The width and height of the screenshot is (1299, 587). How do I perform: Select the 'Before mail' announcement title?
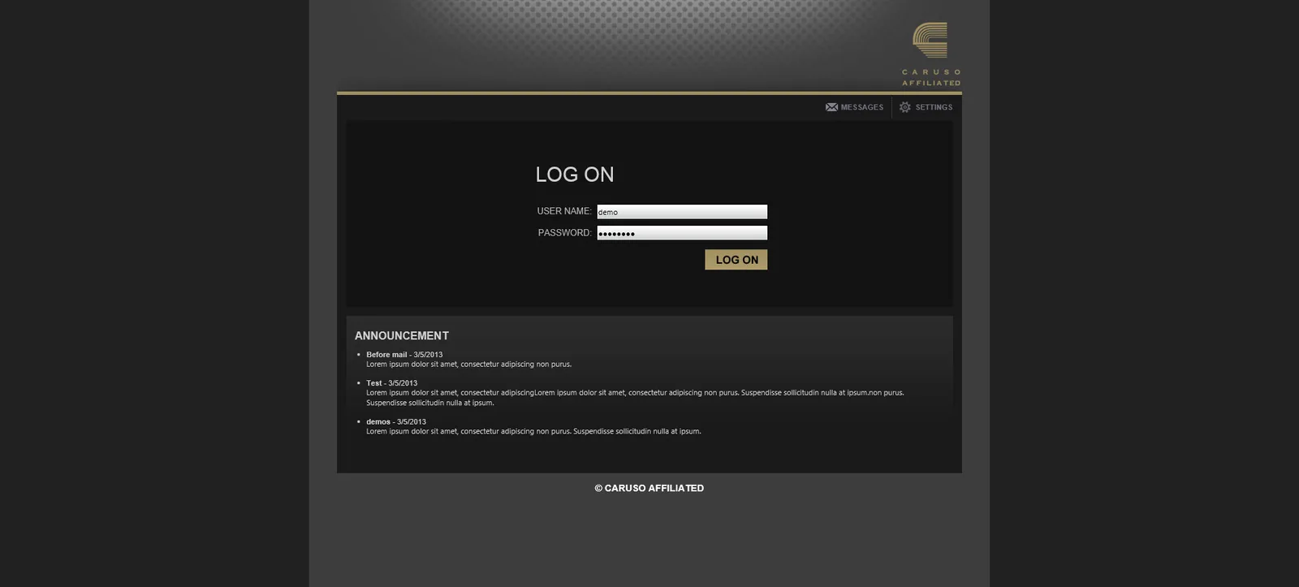coord(386,355)
